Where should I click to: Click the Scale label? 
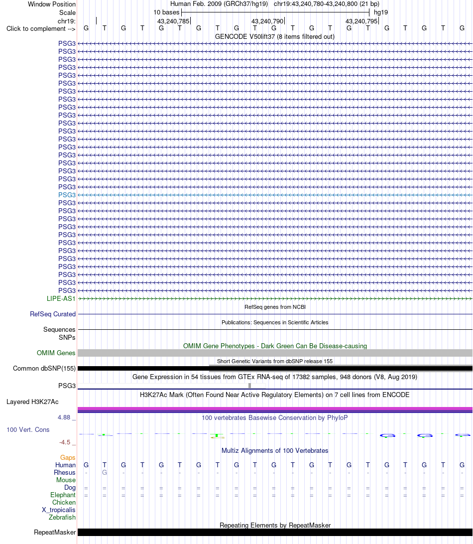(67, 12)
